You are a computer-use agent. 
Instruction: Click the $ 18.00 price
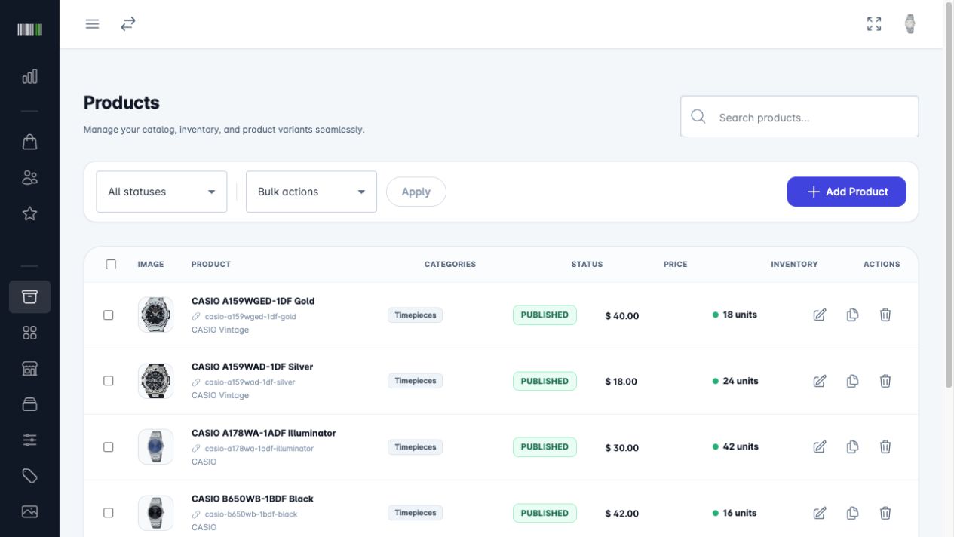coord(621,382)
